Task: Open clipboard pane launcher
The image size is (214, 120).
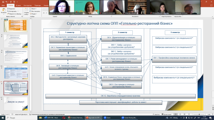Action: pyautogui.click(x=22, y=16)
